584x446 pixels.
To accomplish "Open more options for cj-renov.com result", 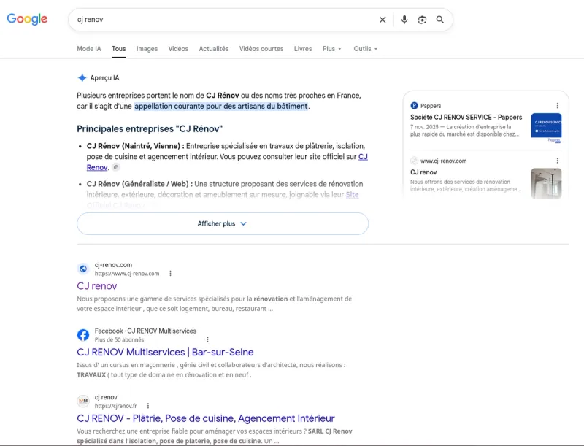I will 170,273.
